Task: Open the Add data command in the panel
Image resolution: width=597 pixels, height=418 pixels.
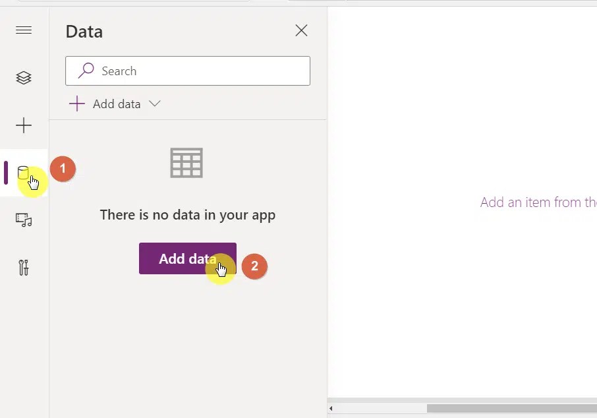Action: [x=116, y=104]
